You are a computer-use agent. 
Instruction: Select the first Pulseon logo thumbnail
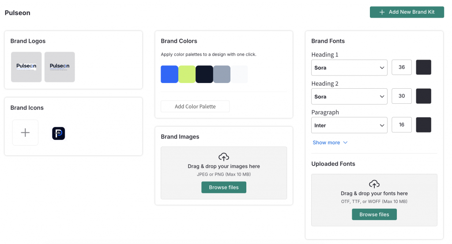[x=26, y=67]
